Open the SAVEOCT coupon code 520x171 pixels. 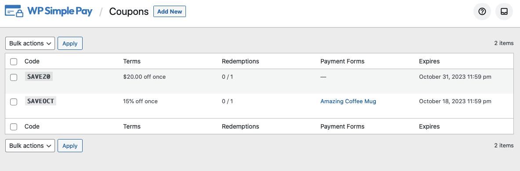tap(40, 101)
